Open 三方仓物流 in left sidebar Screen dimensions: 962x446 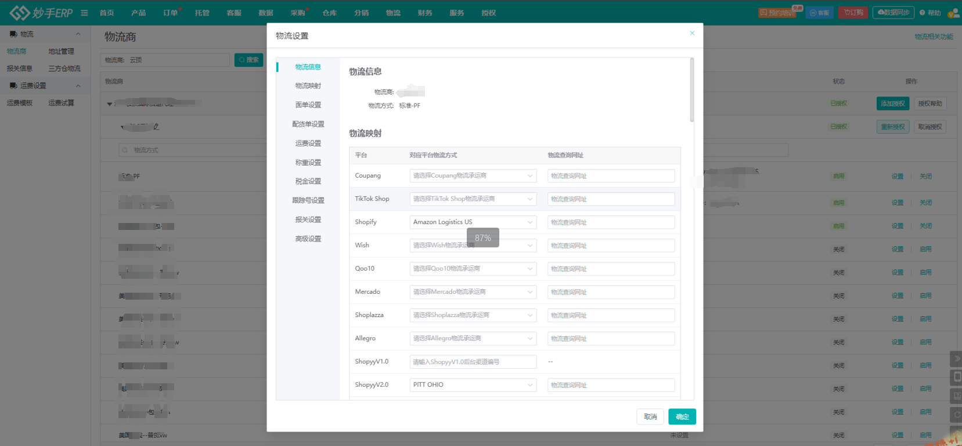click(64, 69)
